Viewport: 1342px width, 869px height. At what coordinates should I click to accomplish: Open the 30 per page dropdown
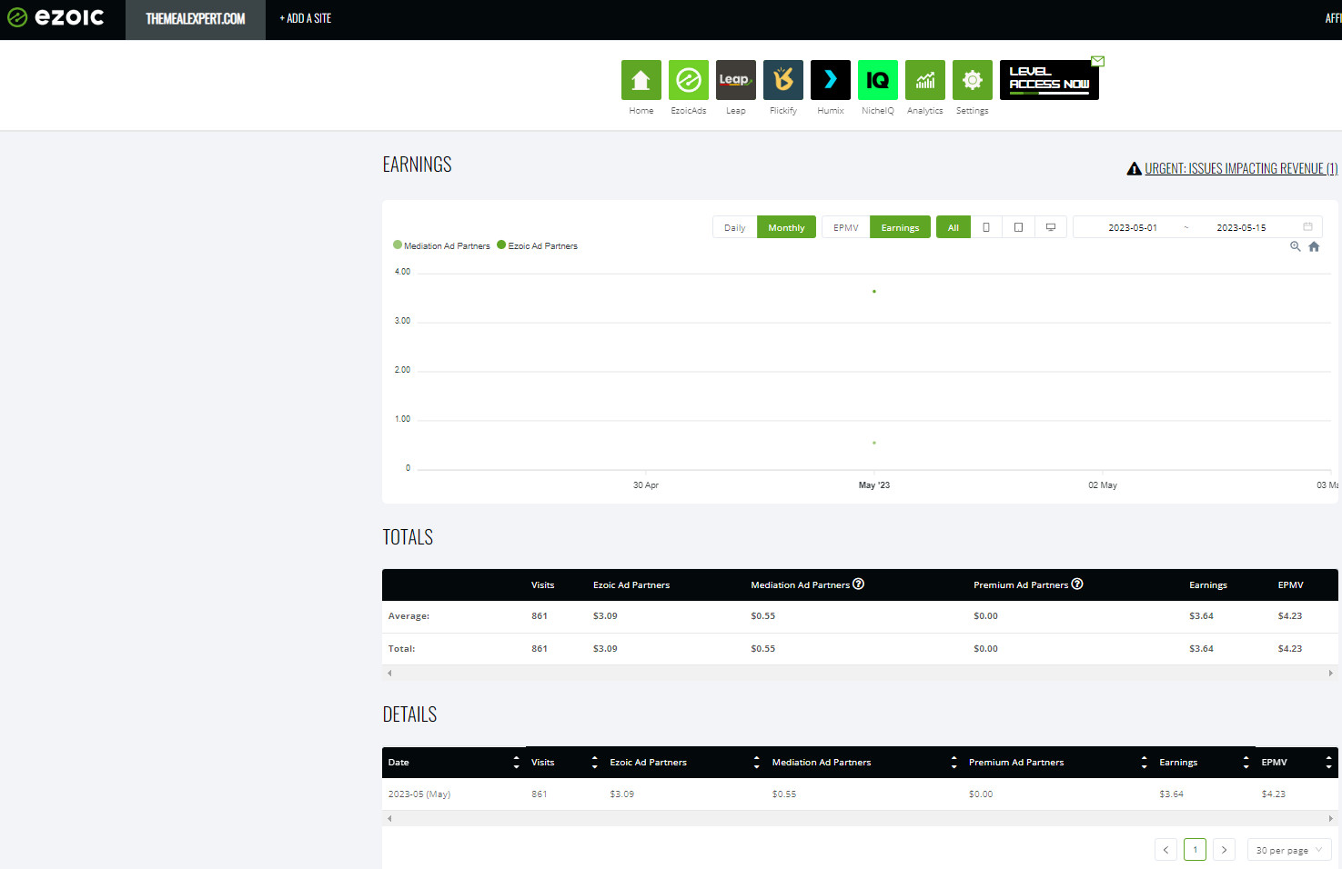coord(1289,850)
